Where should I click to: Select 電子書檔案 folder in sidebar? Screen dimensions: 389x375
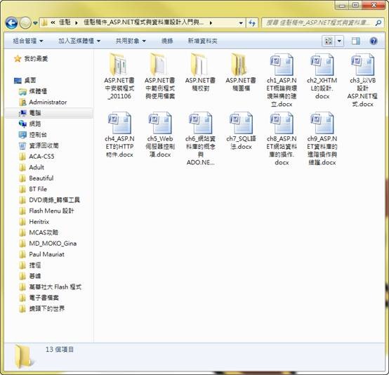click(39, 298)
